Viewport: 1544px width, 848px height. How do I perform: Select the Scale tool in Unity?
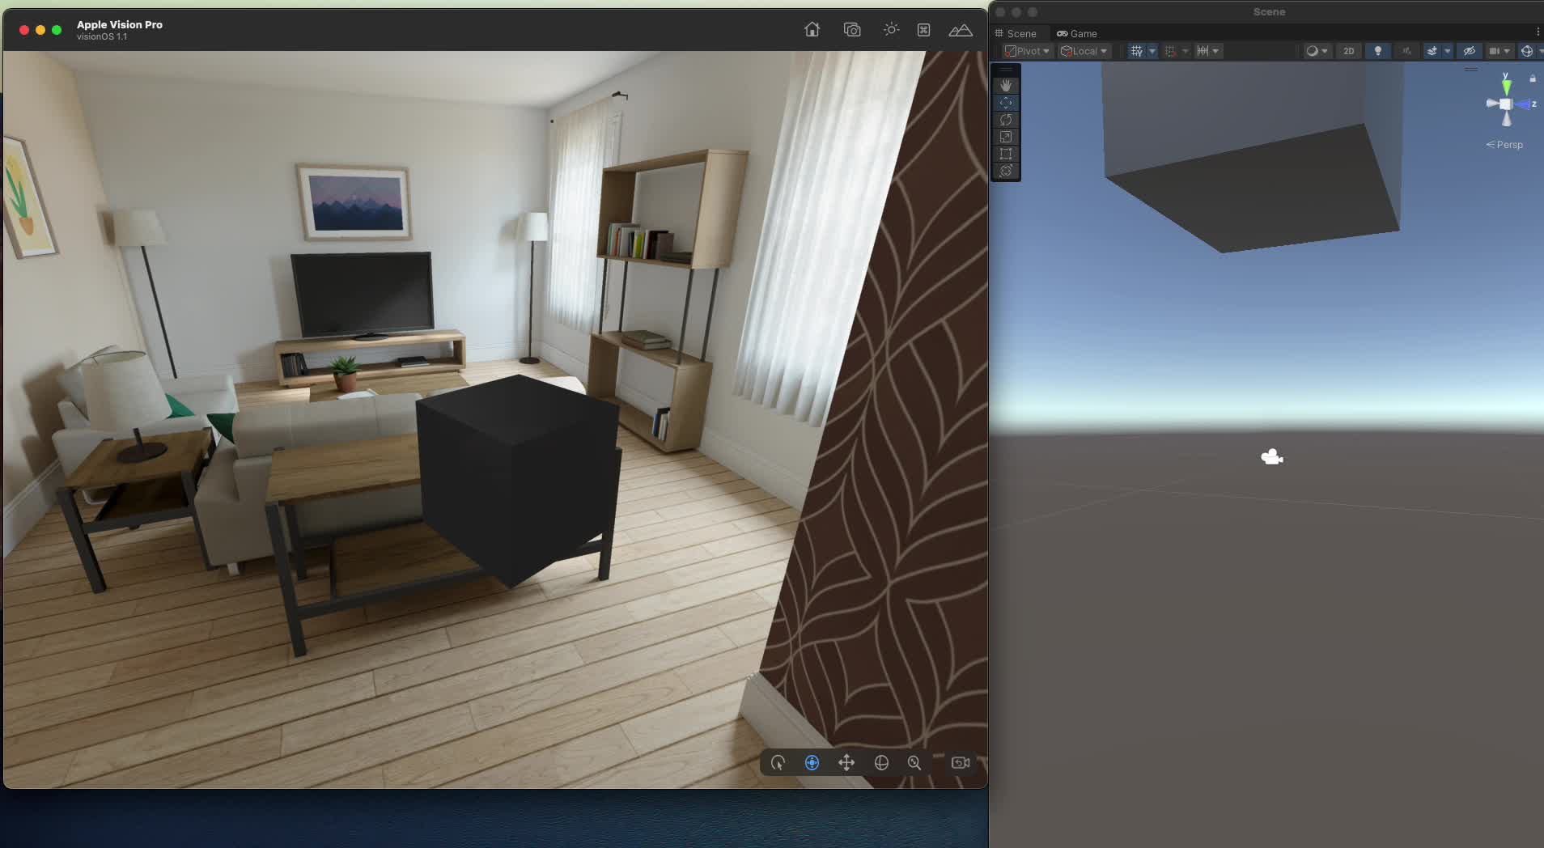1006,137
